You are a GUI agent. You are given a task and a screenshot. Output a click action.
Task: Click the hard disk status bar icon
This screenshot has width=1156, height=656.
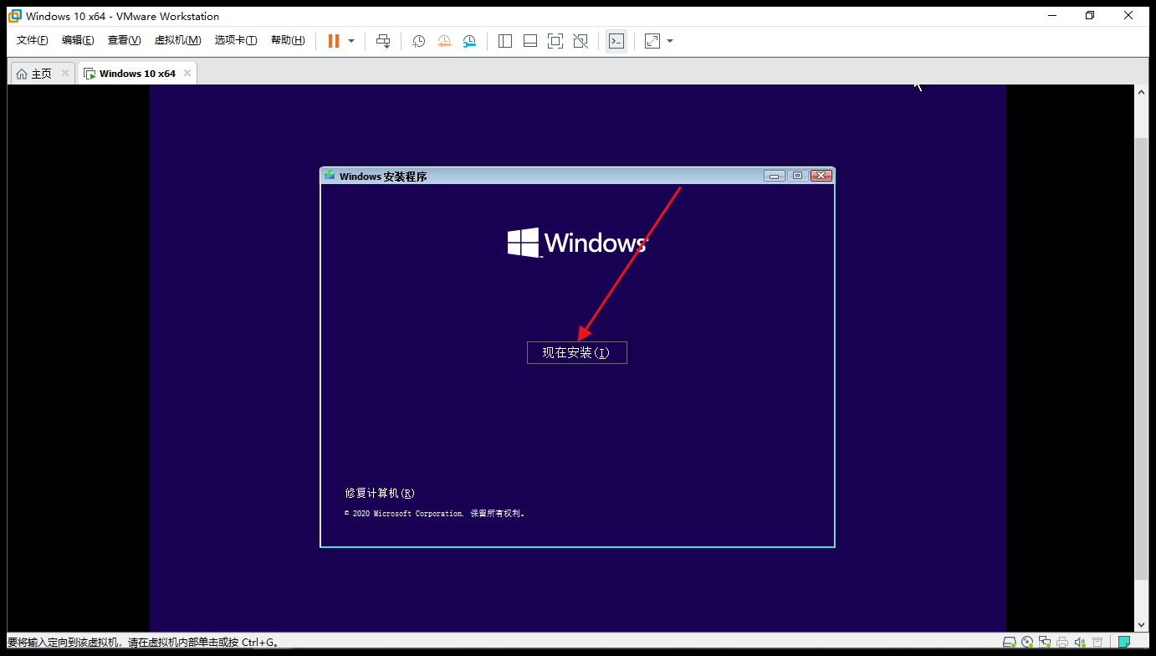click(x=1010, y=643)
